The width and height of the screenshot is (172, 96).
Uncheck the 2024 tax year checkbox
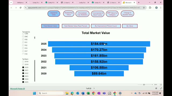23,79
